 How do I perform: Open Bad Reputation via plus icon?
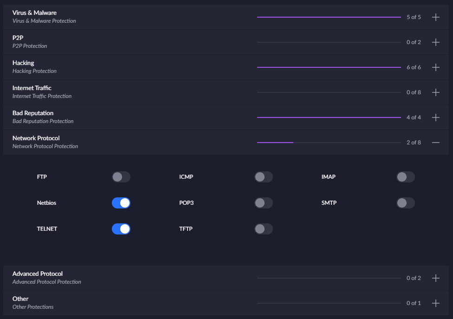point(435,117)
